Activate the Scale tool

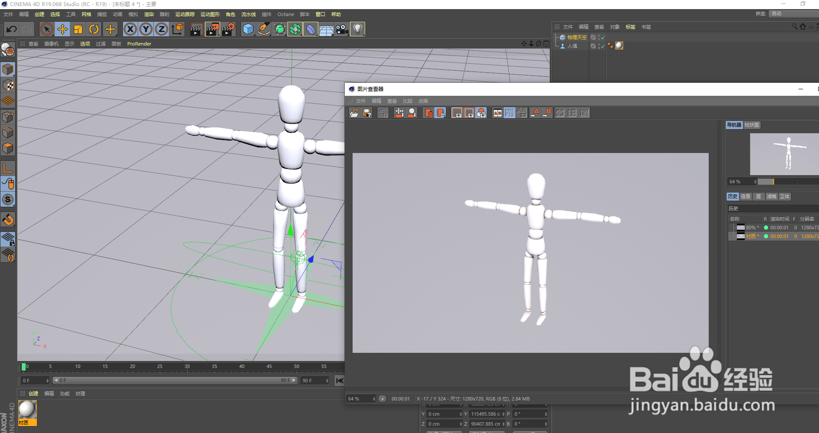[78, 29]
